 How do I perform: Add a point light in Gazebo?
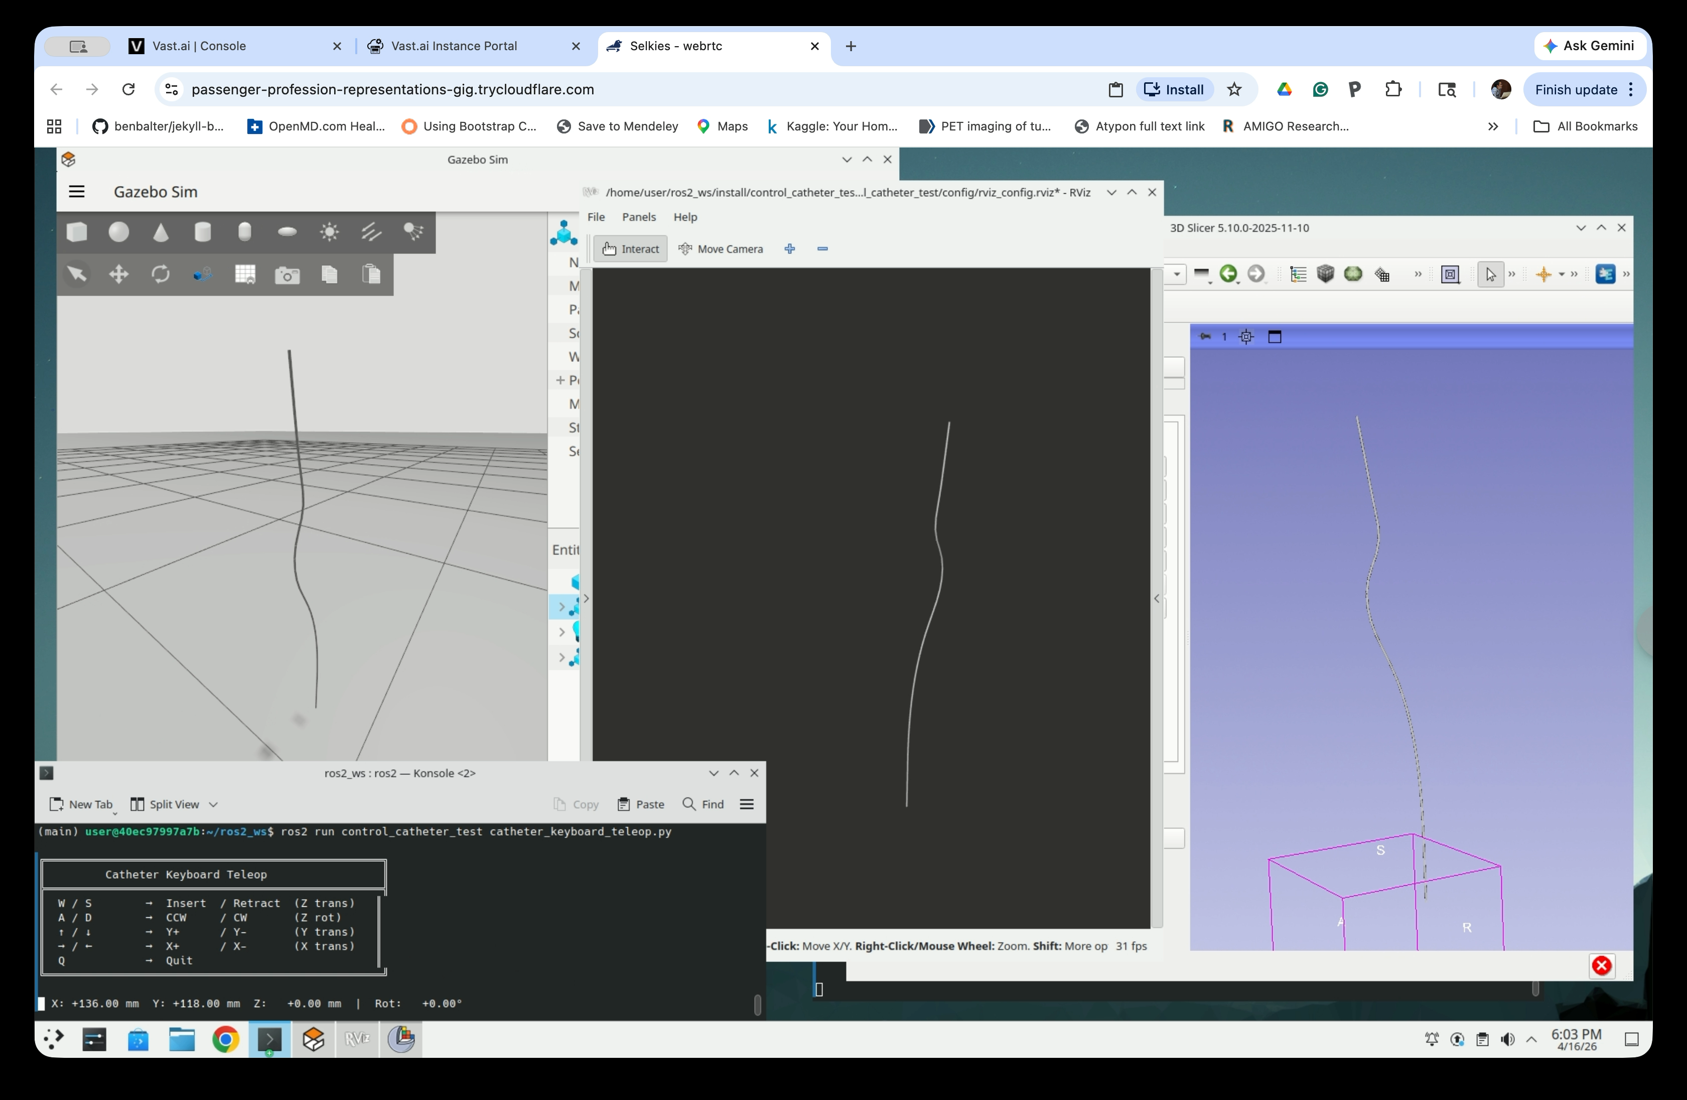[329, 232]
